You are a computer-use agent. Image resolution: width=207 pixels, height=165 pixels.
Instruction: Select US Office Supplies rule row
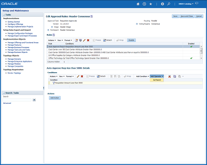pos(123,55)
